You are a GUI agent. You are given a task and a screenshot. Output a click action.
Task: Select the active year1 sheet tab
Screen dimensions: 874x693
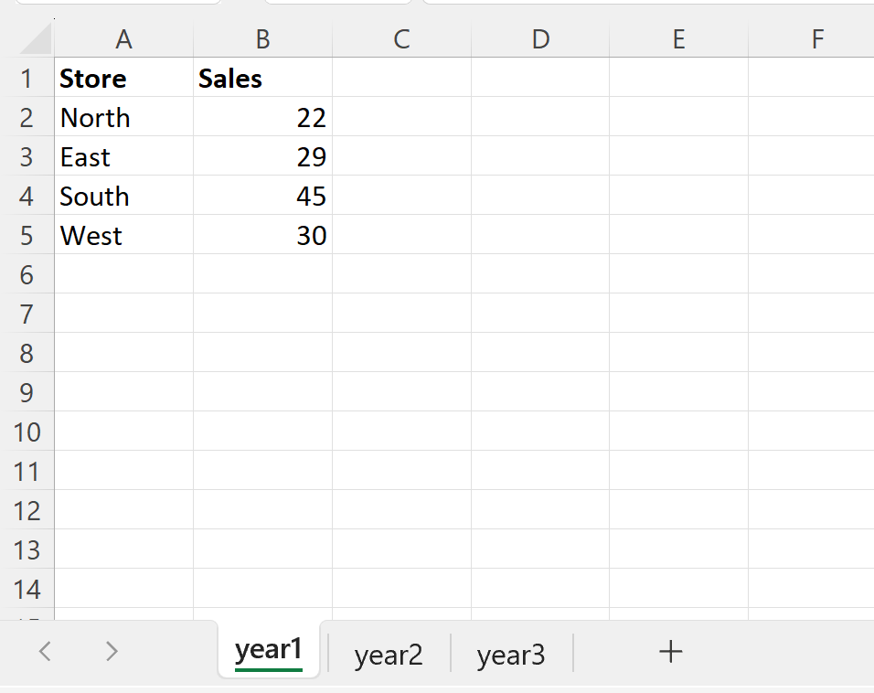click(x=268, y=649)
